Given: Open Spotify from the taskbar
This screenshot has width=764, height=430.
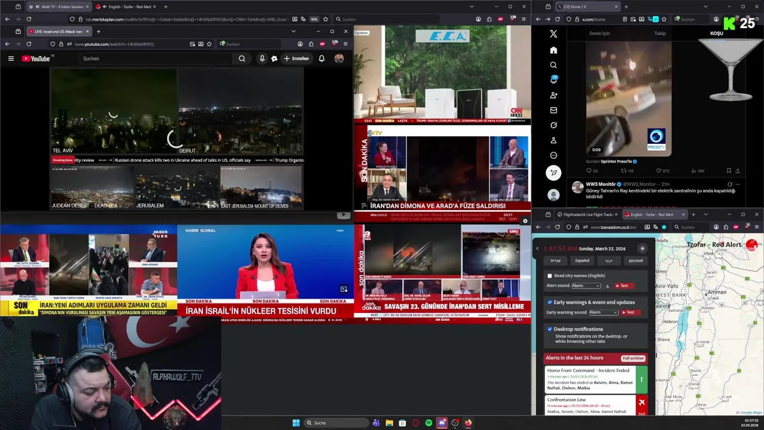Looking at the screenshot, I should tap(429, 423).
